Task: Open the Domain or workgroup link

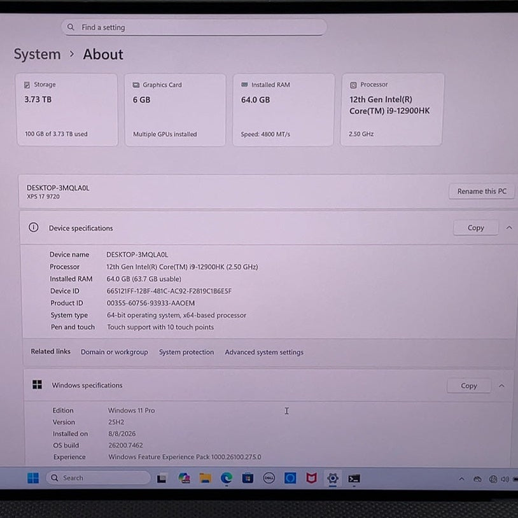Action: [115, 352]
